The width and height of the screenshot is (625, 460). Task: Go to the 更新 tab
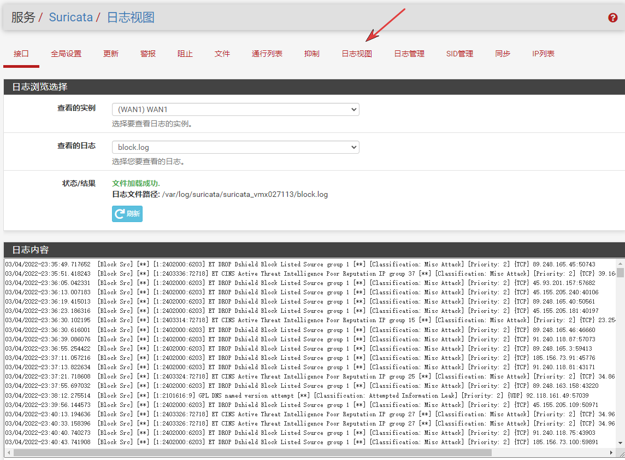(111, 54)
